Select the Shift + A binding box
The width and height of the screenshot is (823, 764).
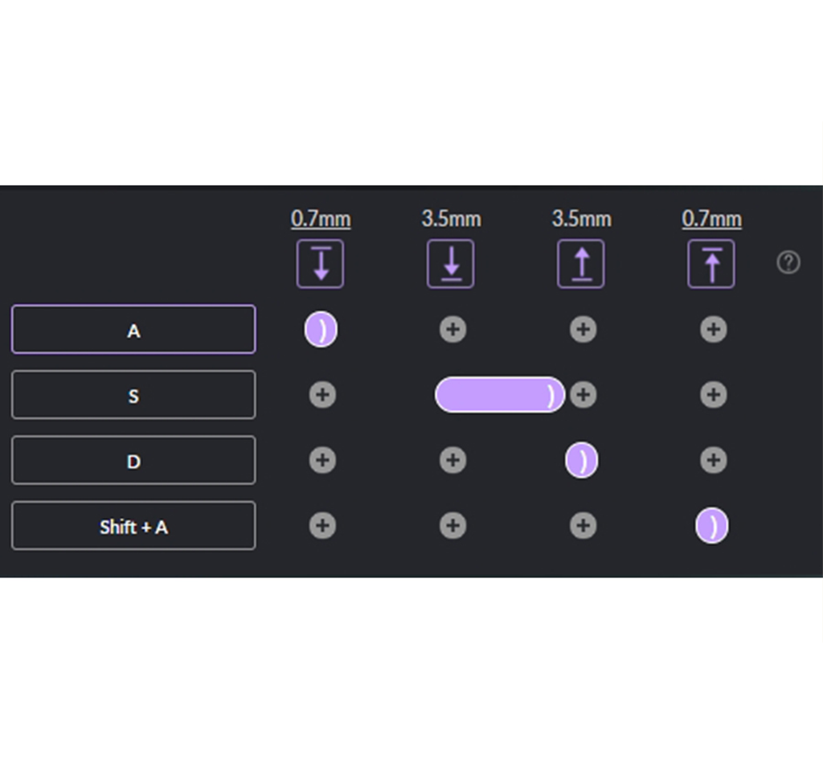pos(133,526)
